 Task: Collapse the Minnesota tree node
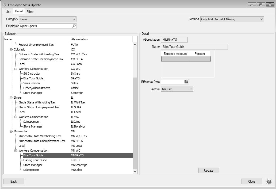coord(11,132)
